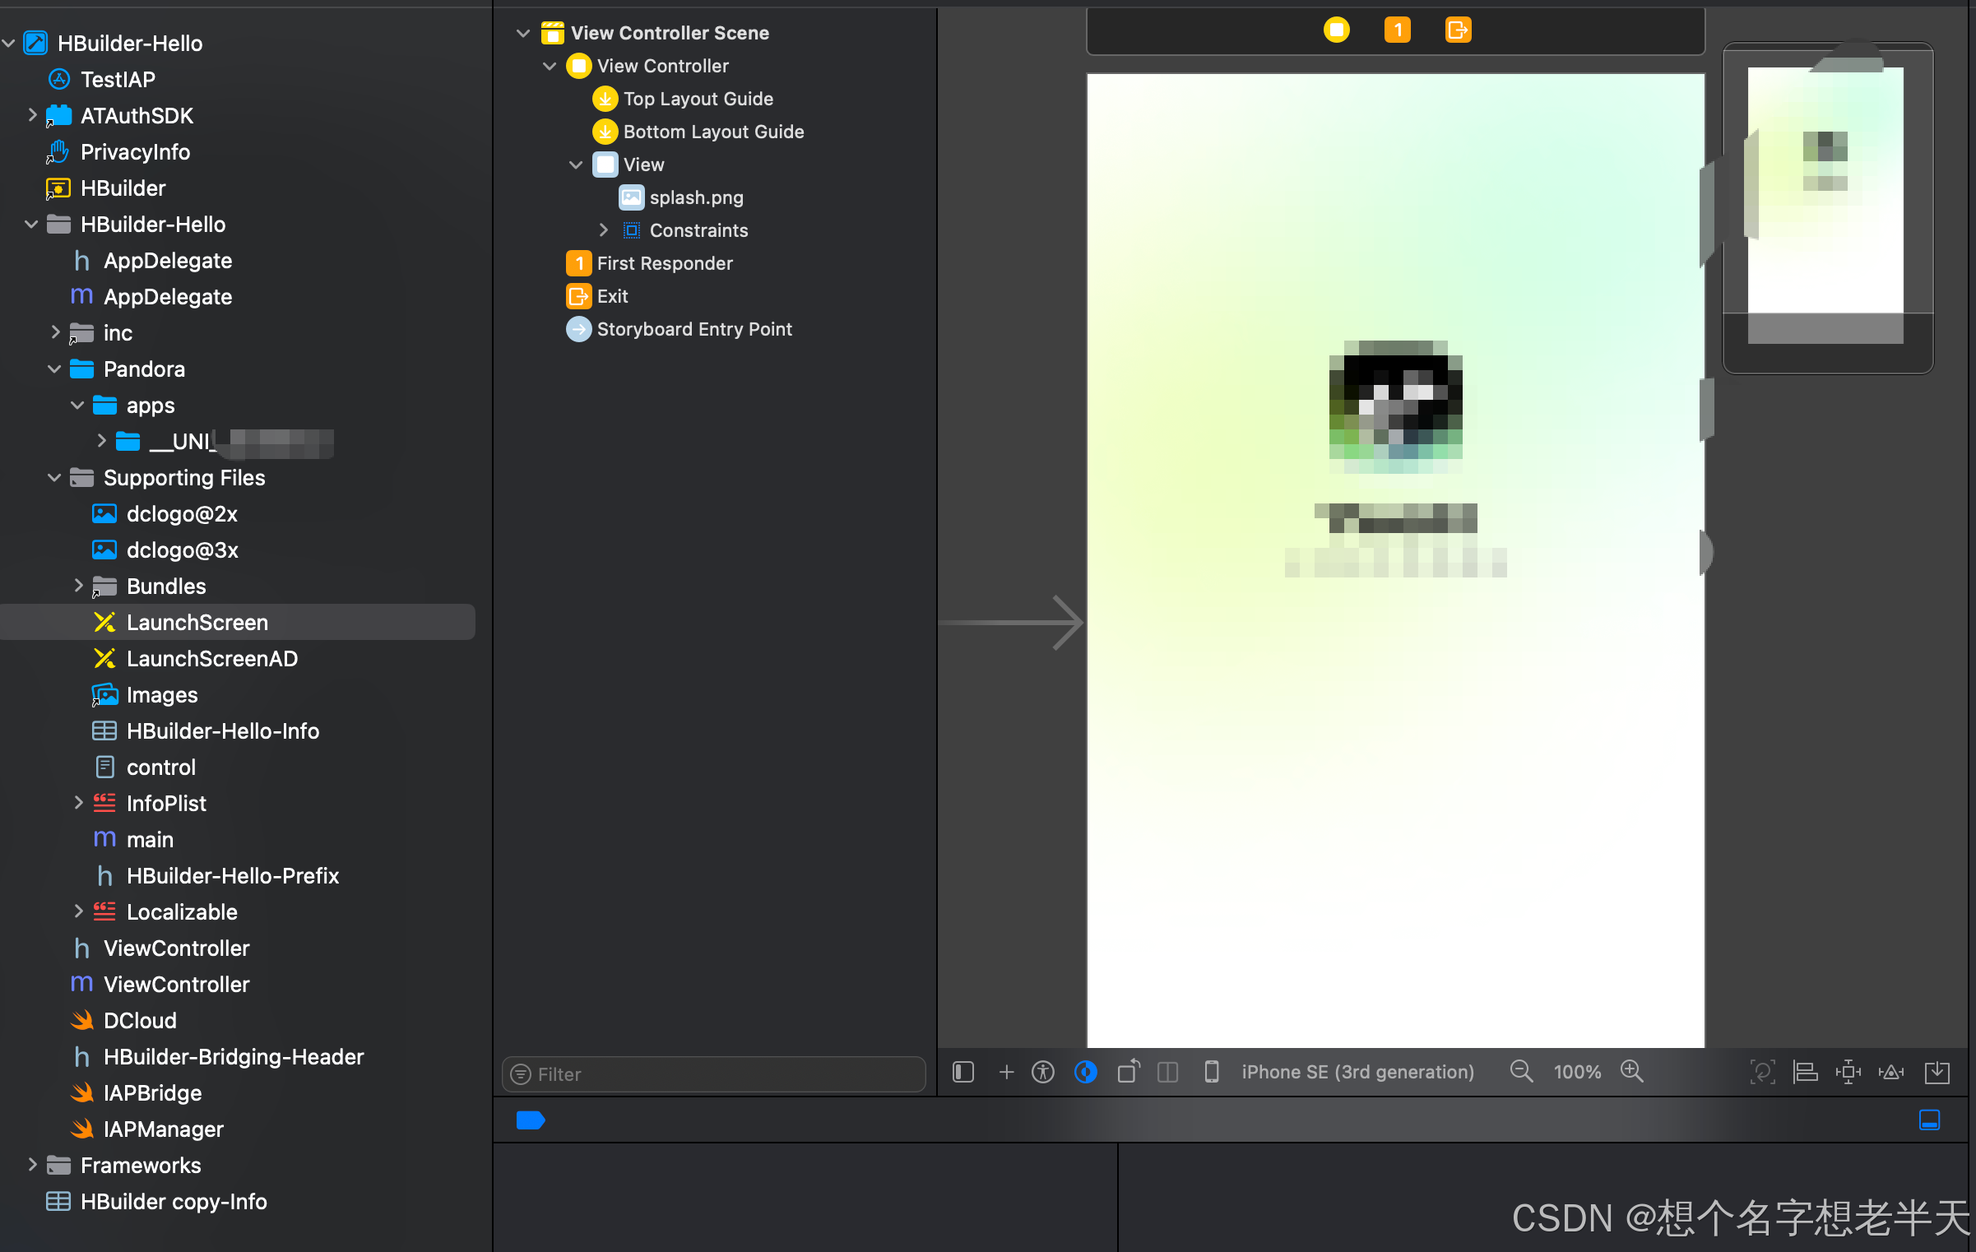Expand the Constraints item in outline
The height and width of the screenshot is (1252, 1976).
tap(603, 230)
